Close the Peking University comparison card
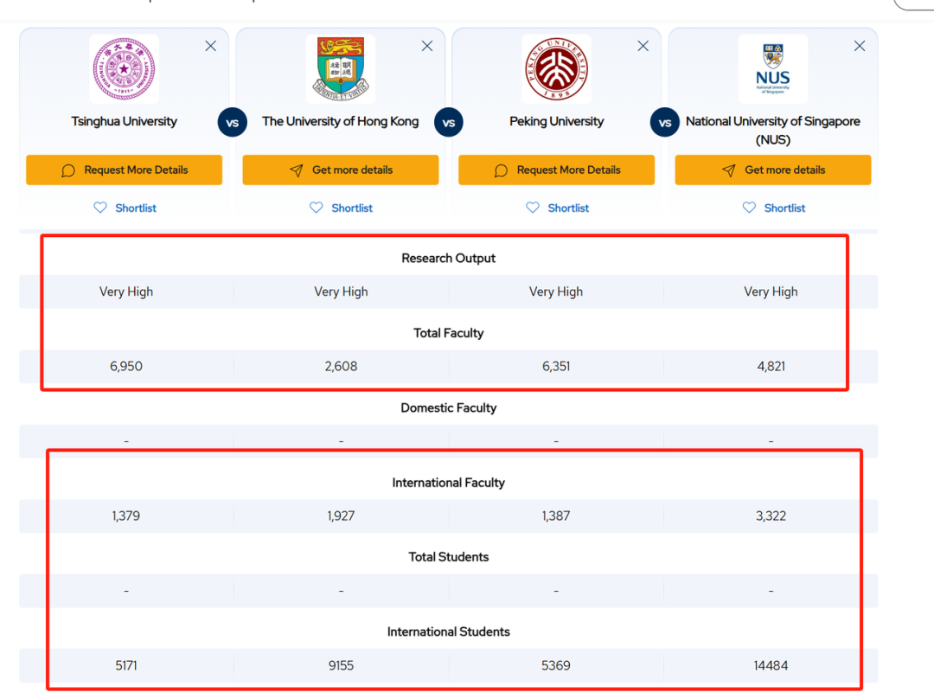The image size is (934, 699). tap(643, 47)
